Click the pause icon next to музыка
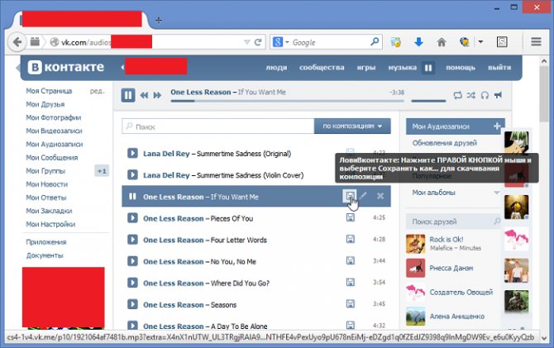 click(x=427, y=68)
